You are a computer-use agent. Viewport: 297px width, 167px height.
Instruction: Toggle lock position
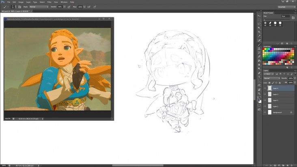[x=276, y=83]
